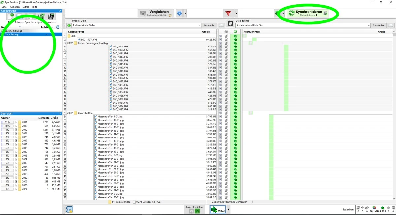Screen dimensions: 396x215
Task: Sort the overview by the Ordner column
Action: click(x=19, y=118)
